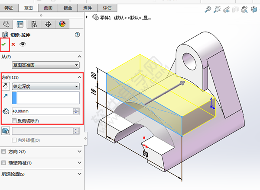Switch to the PropertyManager tab icon
Viewport: 260px width, 190px height.
(20, 24)
